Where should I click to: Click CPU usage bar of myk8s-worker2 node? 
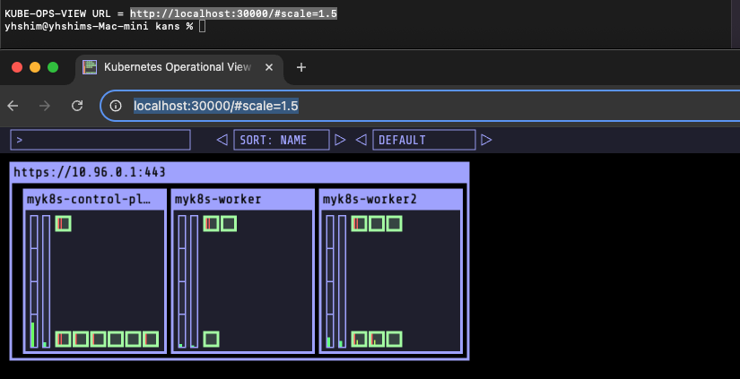click(330, 281)
